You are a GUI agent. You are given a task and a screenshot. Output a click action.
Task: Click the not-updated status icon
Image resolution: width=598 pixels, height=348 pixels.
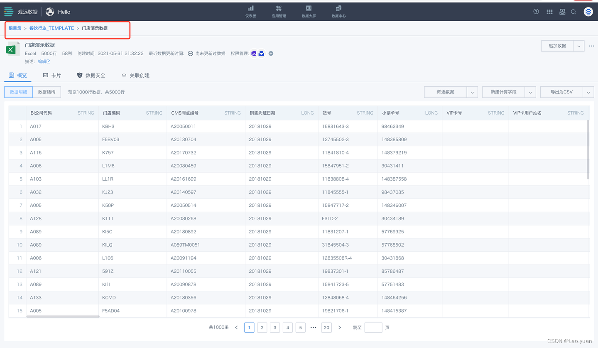pos(190,54)
